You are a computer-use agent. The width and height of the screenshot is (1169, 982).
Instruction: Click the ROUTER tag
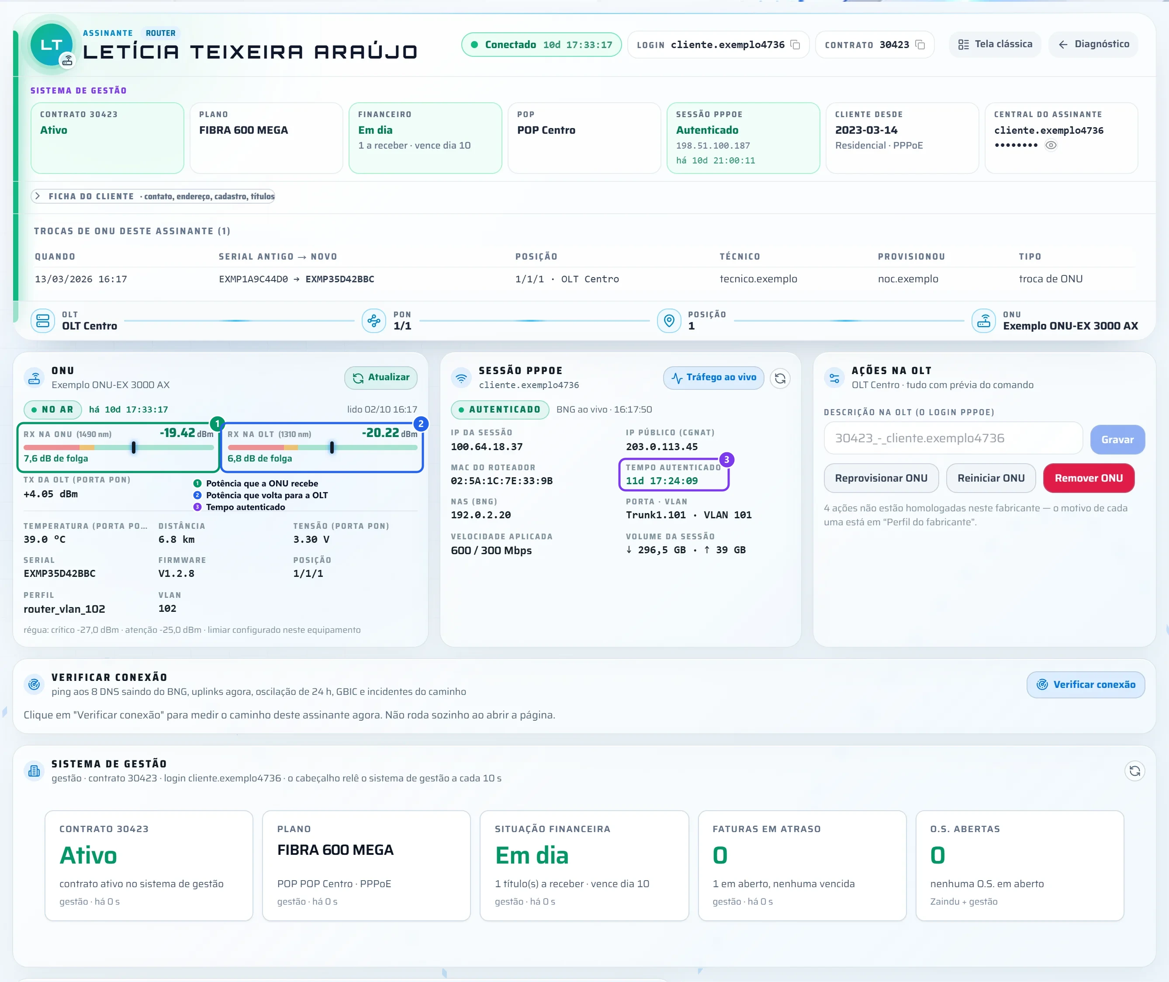tap(160, 33)
